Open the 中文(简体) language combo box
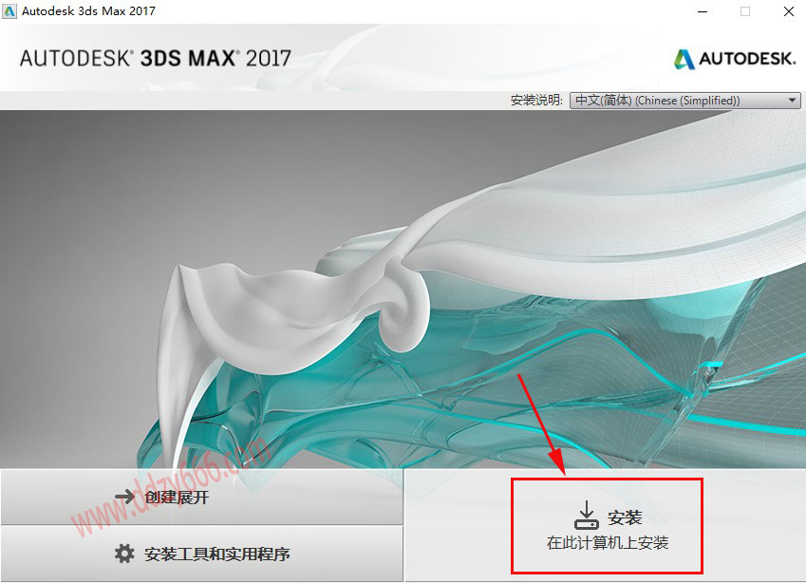The width and height of the screenshot is (806, 583). coord(684,101)
